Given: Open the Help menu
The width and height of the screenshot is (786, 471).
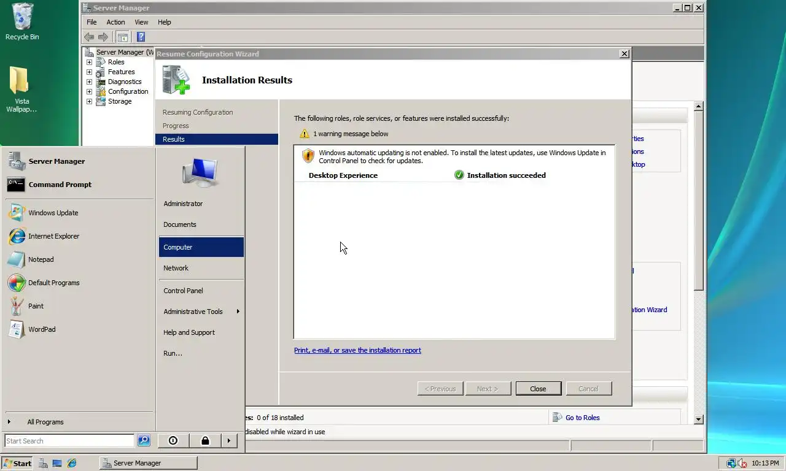Looking at the screenshot, I should click(x=164, y=22).
